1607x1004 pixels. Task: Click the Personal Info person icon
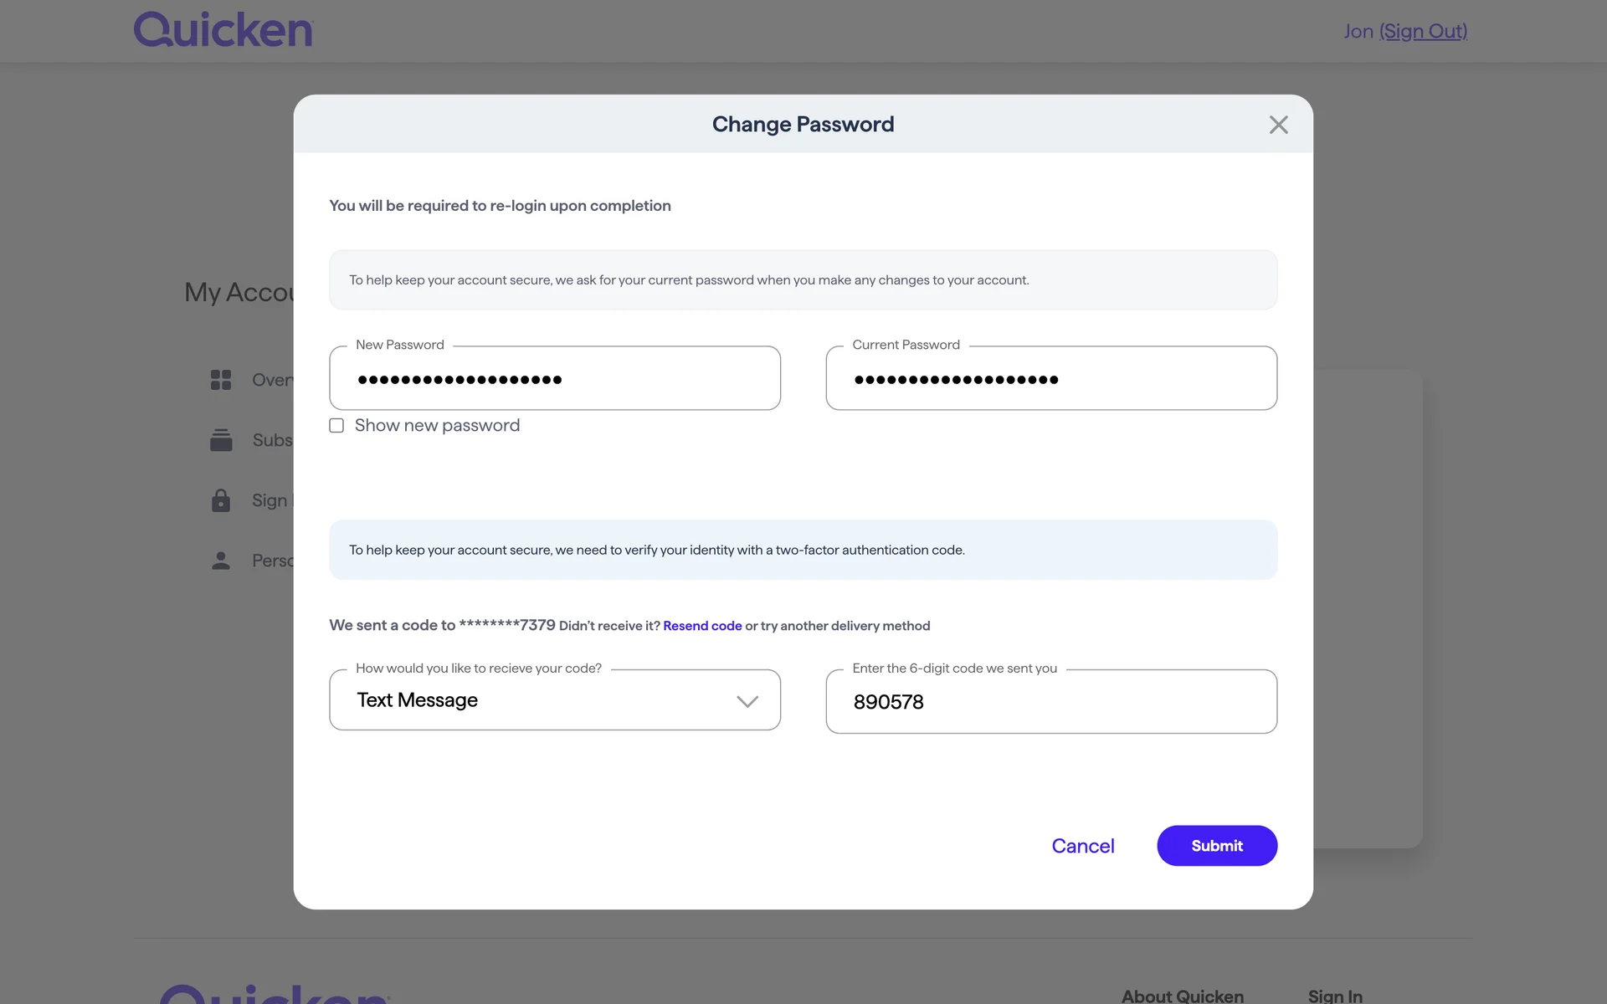click(x=221, y=561)
